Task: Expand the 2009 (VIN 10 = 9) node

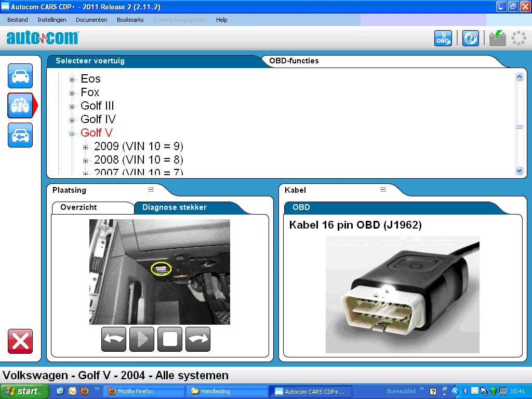Action: coord(86,147)
